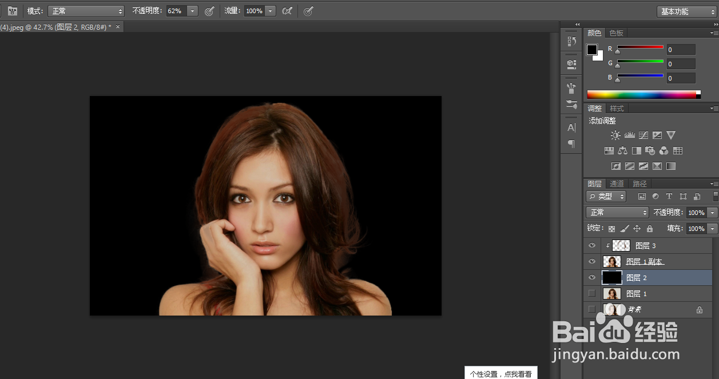Add a Selective Color adjustment
The image size is (719, 379).
tap(657, 166)
